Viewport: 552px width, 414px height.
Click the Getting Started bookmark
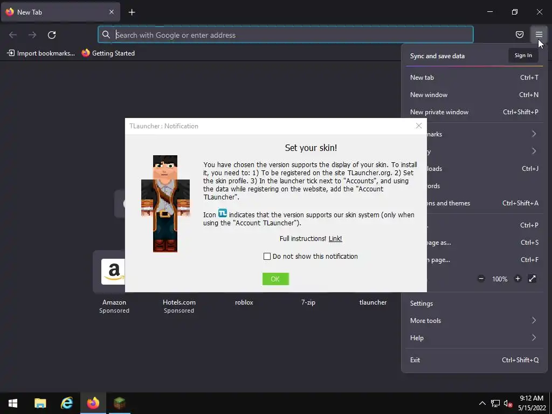tap(108, 53)
